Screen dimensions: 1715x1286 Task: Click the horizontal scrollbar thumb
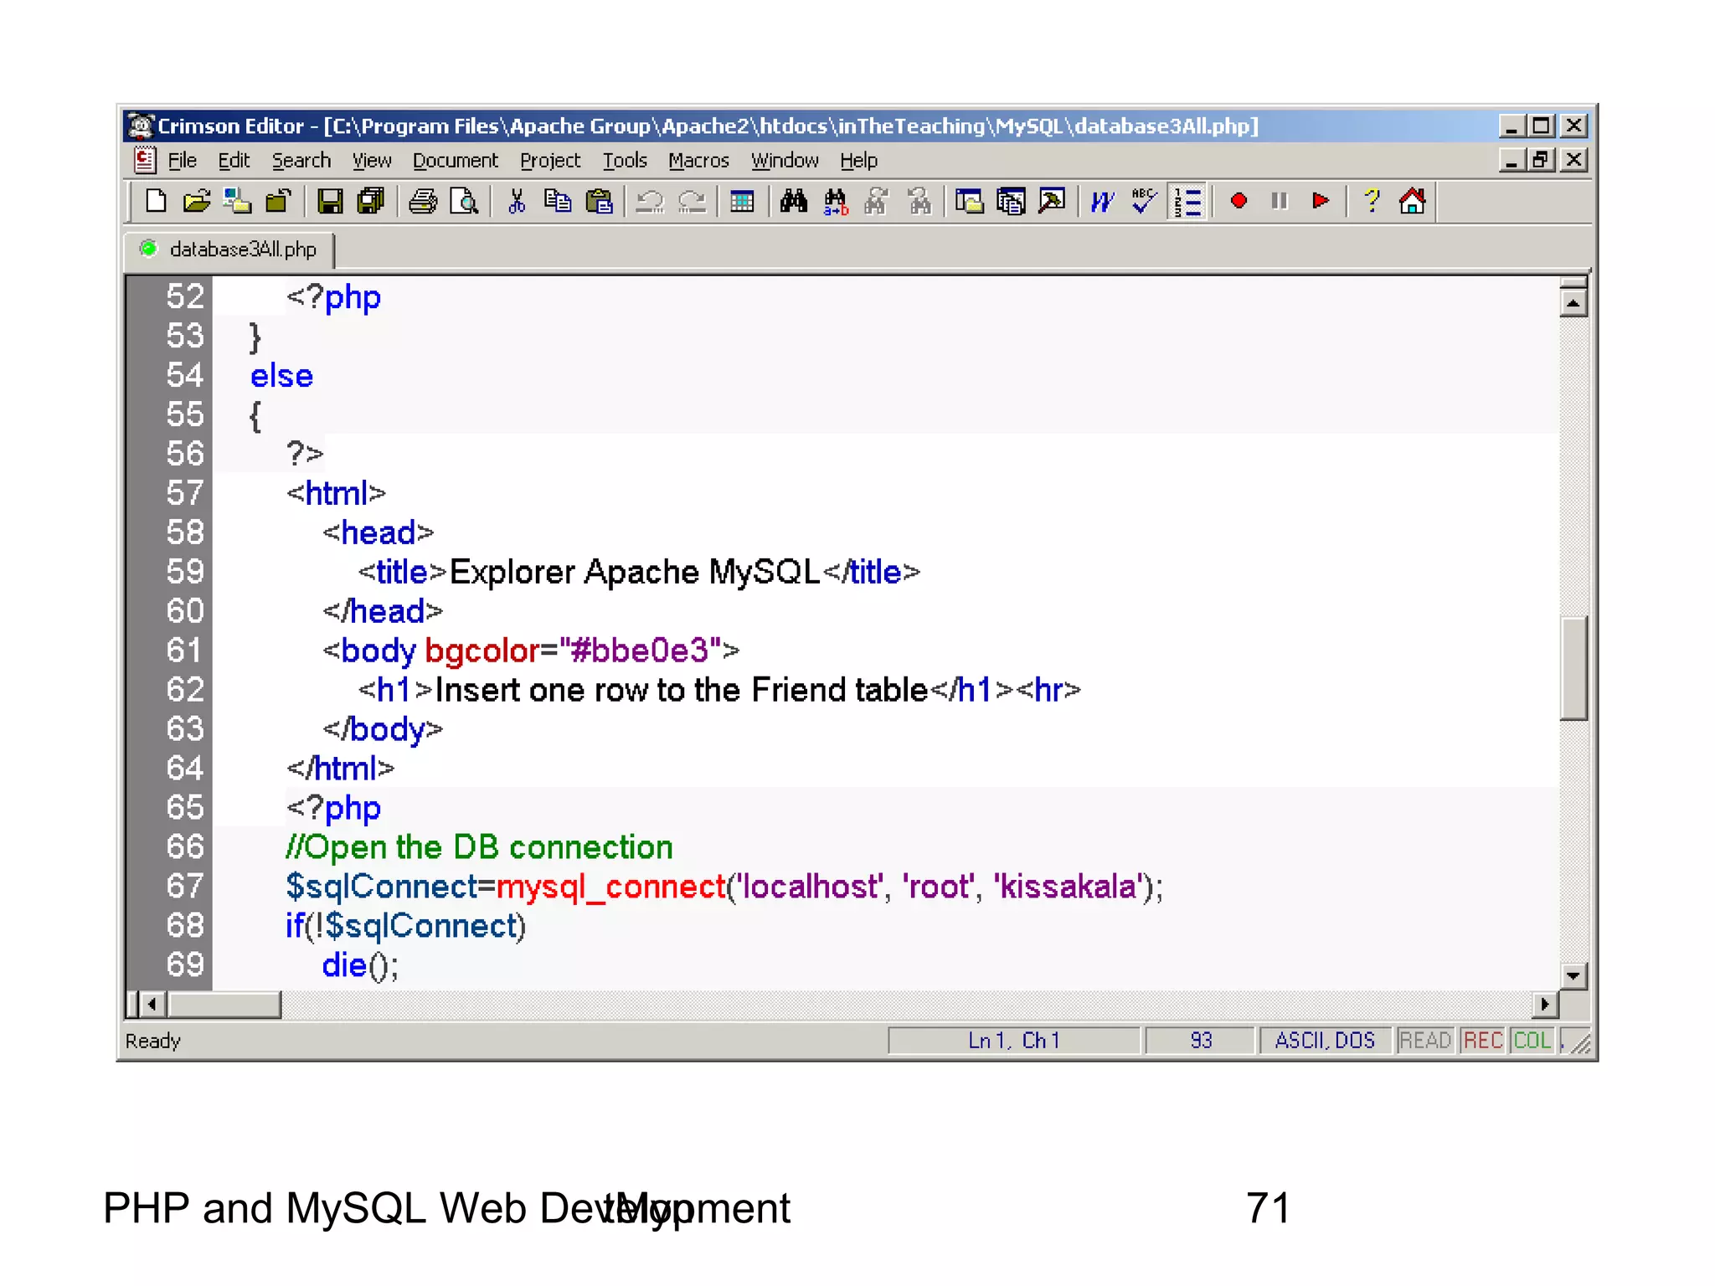pyautogui.click(x=224, y=1004)
